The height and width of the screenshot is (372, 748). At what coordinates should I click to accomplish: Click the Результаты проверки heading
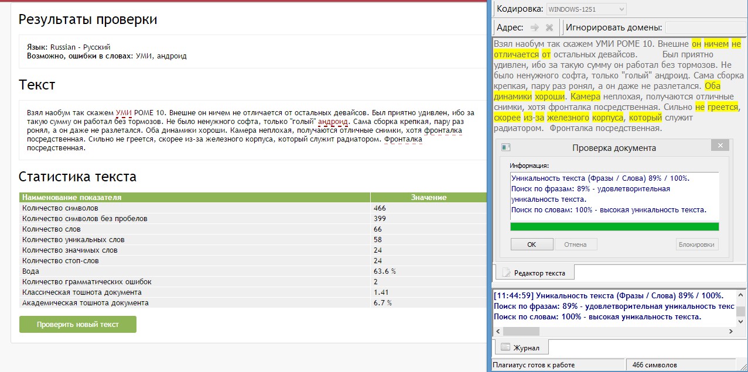[88, 20]
